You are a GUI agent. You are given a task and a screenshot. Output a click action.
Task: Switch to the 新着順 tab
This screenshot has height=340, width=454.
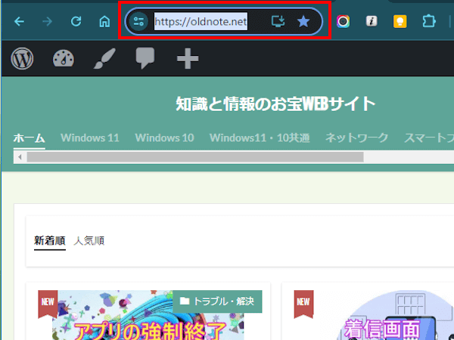tap(50, 240)
